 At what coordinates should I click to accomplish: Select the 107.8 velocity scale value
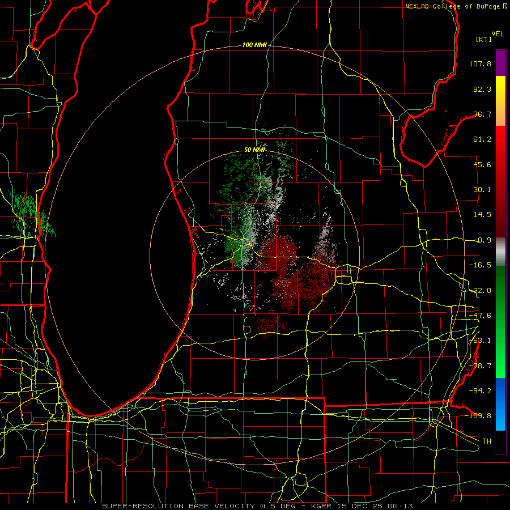click(480, 63)
